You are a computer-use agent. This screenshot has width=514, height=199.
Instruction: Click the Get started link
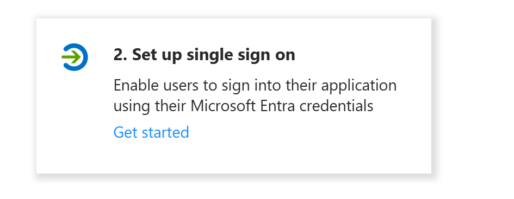point(151,132)
